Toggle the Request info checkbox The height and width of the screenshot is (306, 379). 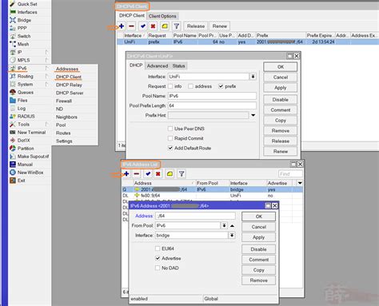170,86
